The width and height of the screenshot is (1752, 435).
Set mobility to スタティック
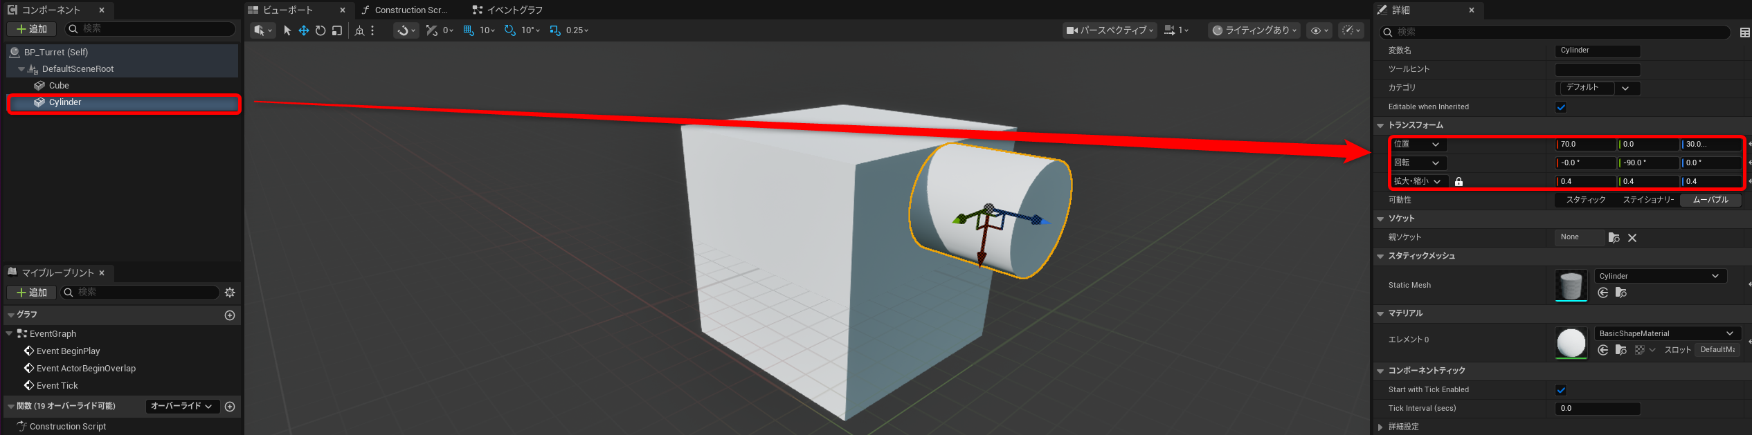point(1585,200)
